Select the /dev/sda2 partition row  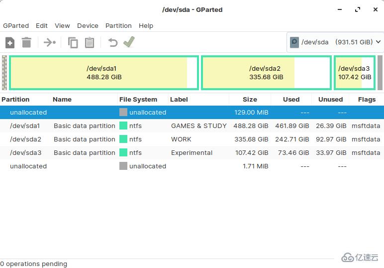192,139
